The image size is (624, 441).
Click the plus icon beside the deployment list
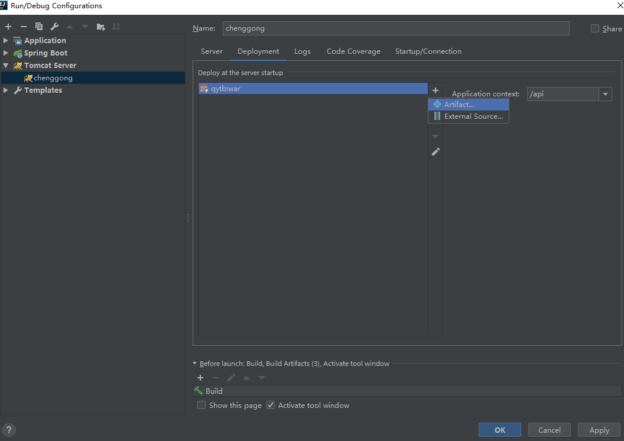(x=435, y=90)
